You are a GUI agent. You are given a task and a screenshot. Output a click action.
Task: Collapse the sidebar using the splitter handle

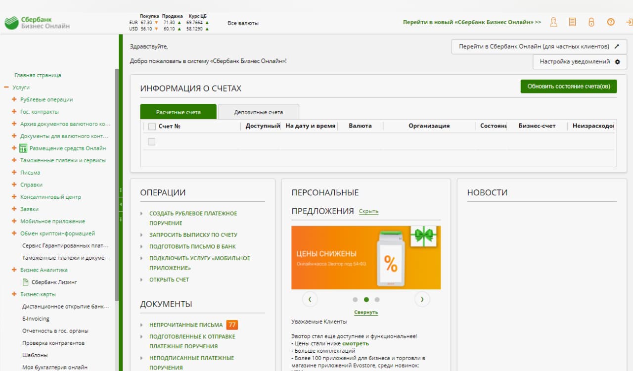pos(121,204)
